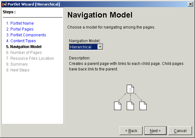Click step 8. Summary
Viewport: 195px width, 138px height.
[x=17, y=64]
